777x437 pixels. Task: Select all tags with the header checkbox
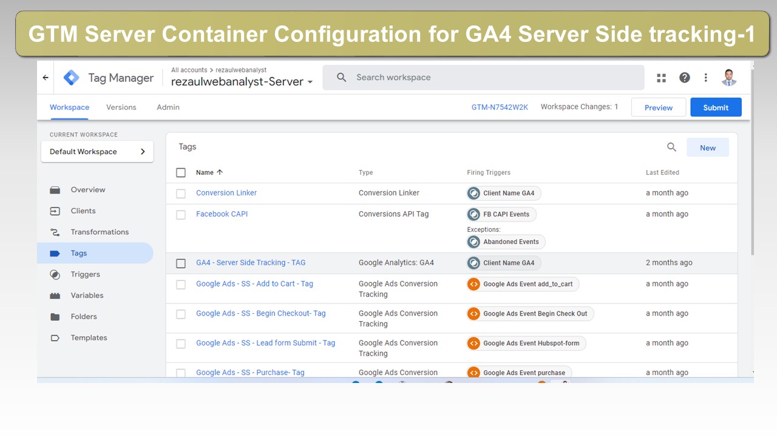click(x=181, y=172)
